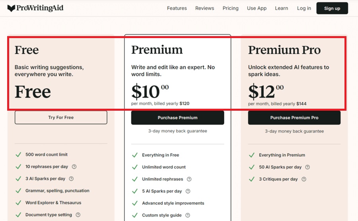
Task: Go to the Reviews page
Action: [x=204, y=8]
